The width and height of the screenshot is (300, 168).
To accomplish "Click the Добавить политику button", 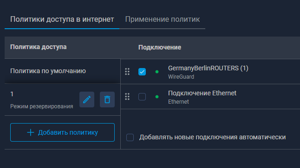I will [62, 132].
